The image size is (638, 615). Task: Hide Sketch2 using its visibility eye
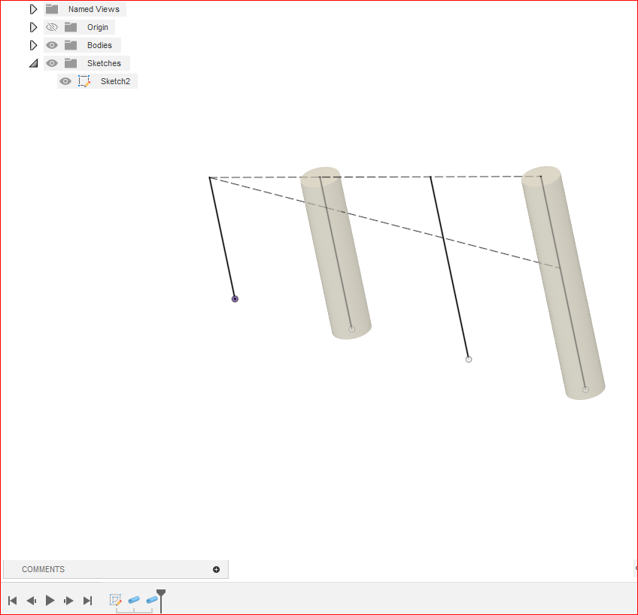pyautogui.click(x=66, y=80)
